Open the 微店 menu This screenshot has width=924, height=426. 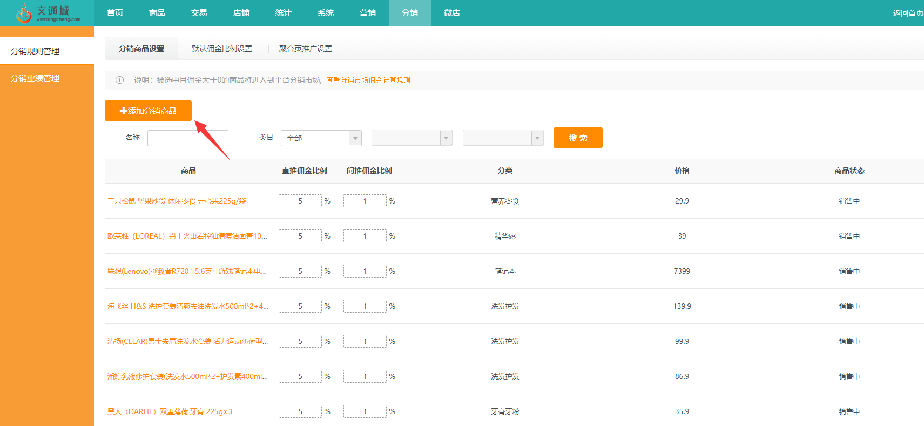click(x=452, y=13)
